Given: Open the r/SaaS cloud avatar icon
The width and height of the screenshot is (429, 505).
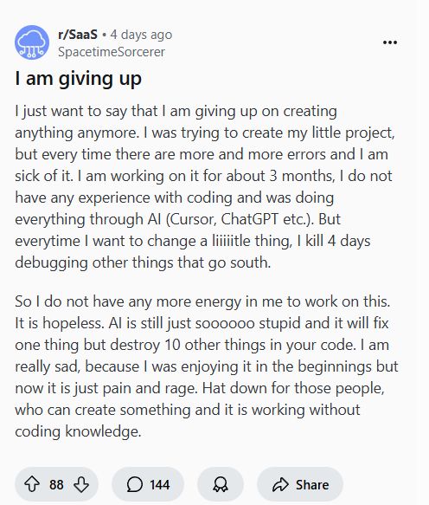Looking at the screenshot, I should point(32,42).
